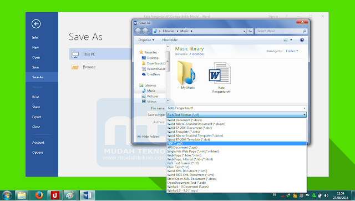This screenshot has width=355, height=201.
Task: Choose OpenDocument Text (*.odt) type
Action: coord(236,183)
